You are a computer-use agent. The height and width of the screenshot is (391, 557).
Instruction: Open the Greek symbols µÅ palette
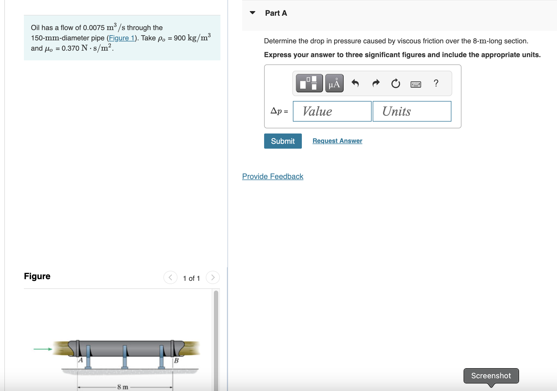334,83
